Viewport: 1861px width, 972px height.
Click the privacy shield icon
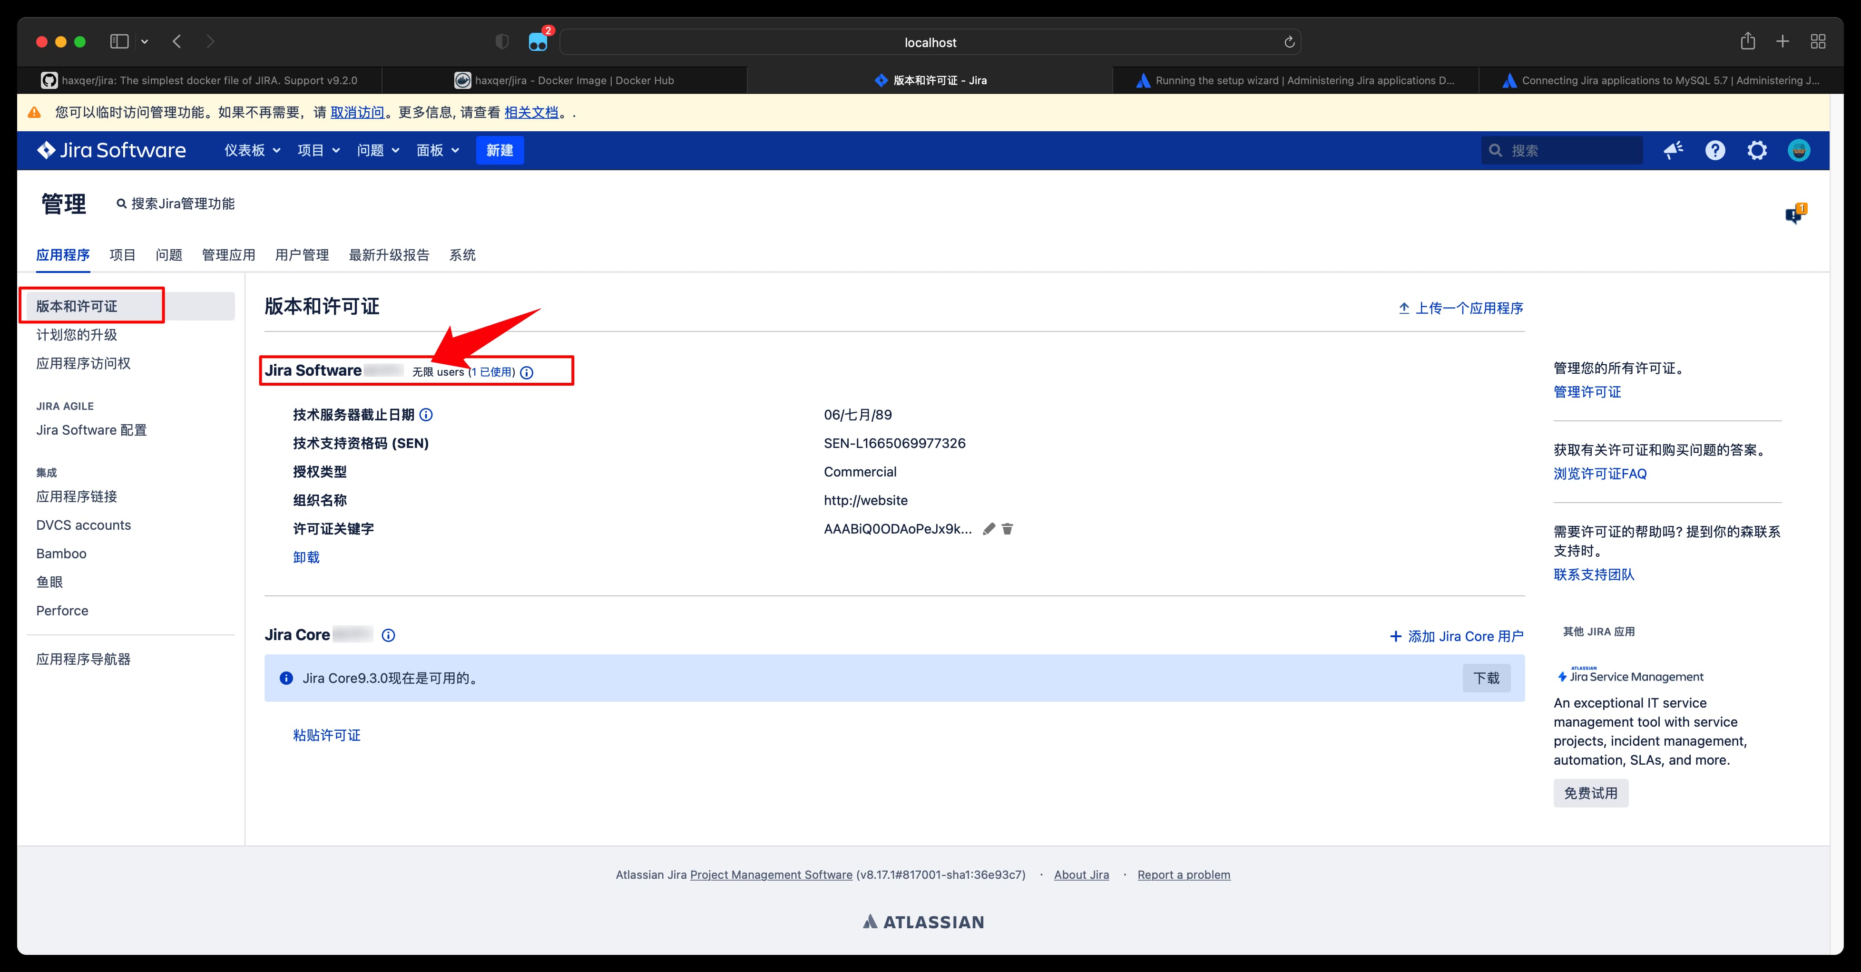pyautogui.click(x=502, y=42)
